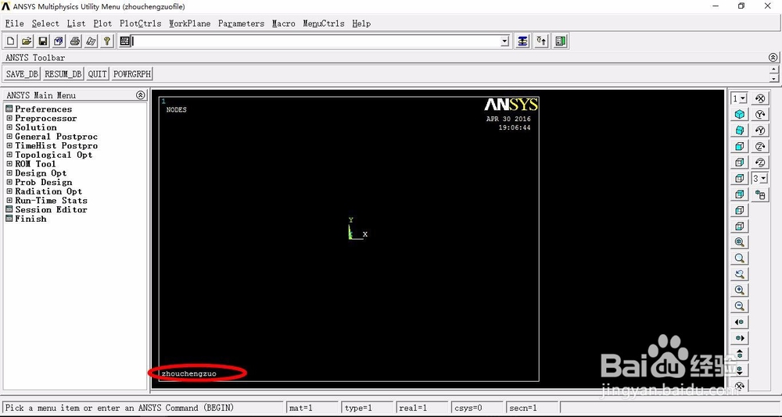Viewport: 782px width, 417px height.
Task: Open the Pan-Zoom-Rotate tool icon
Action: point(59,41)
